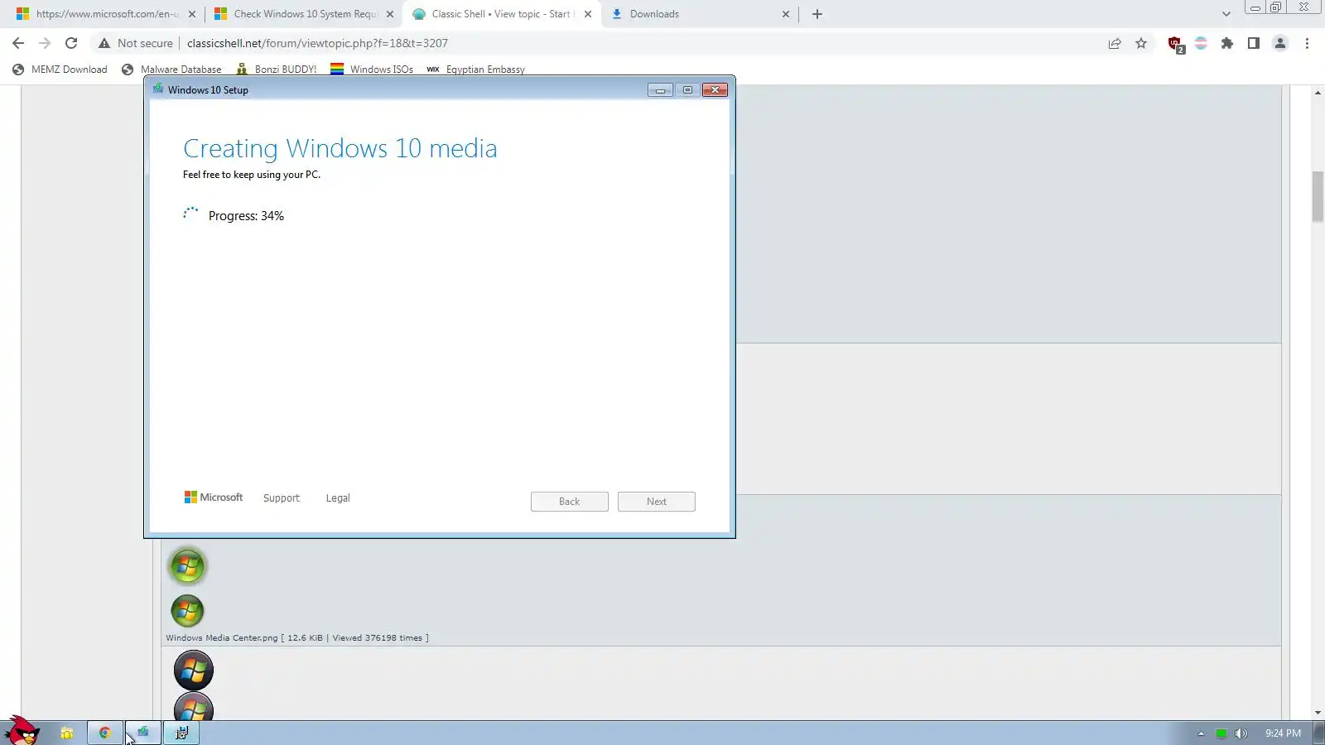Screen dimensions: 1325x745
Task: Click the Legal link in Setup
Action: click(338, 498)
